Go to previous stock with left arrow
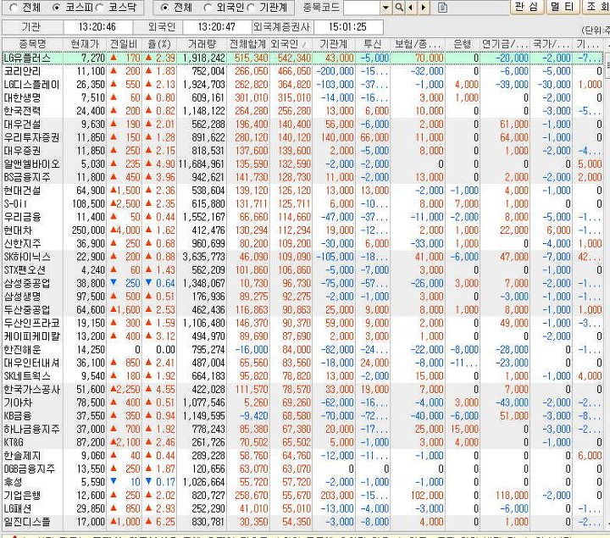 click(410, 8)
